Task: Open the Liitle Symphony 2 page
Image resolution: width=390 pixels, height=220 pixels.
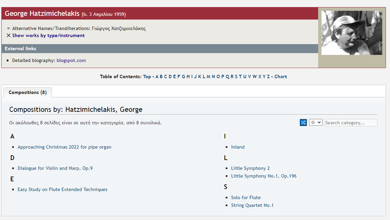Action: click(250, 168)
